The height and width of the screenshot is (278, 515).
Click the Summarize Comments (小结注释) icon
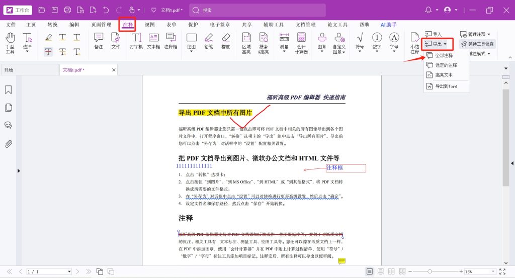(414, 43)
